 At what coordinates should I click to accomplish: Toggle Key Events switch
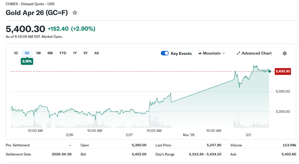click(x=165, y=53)
